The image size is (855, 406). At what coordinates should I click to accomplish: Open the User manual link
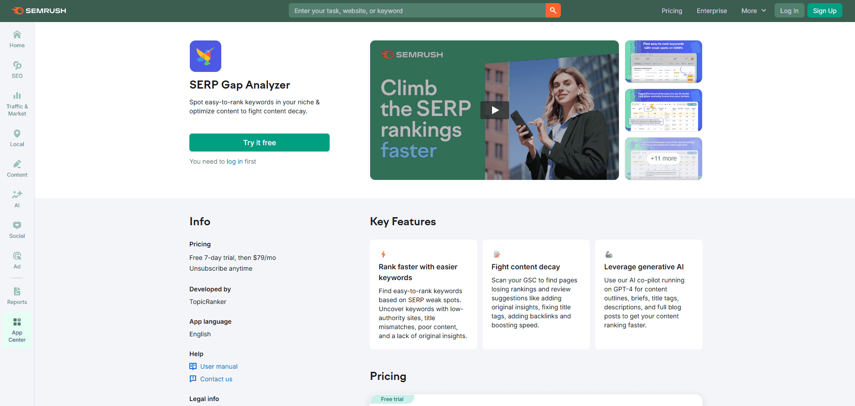pos(219,366)
